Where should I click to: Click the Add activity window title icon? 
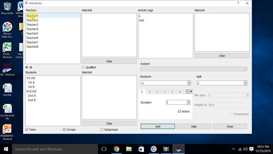coord(26,3)
